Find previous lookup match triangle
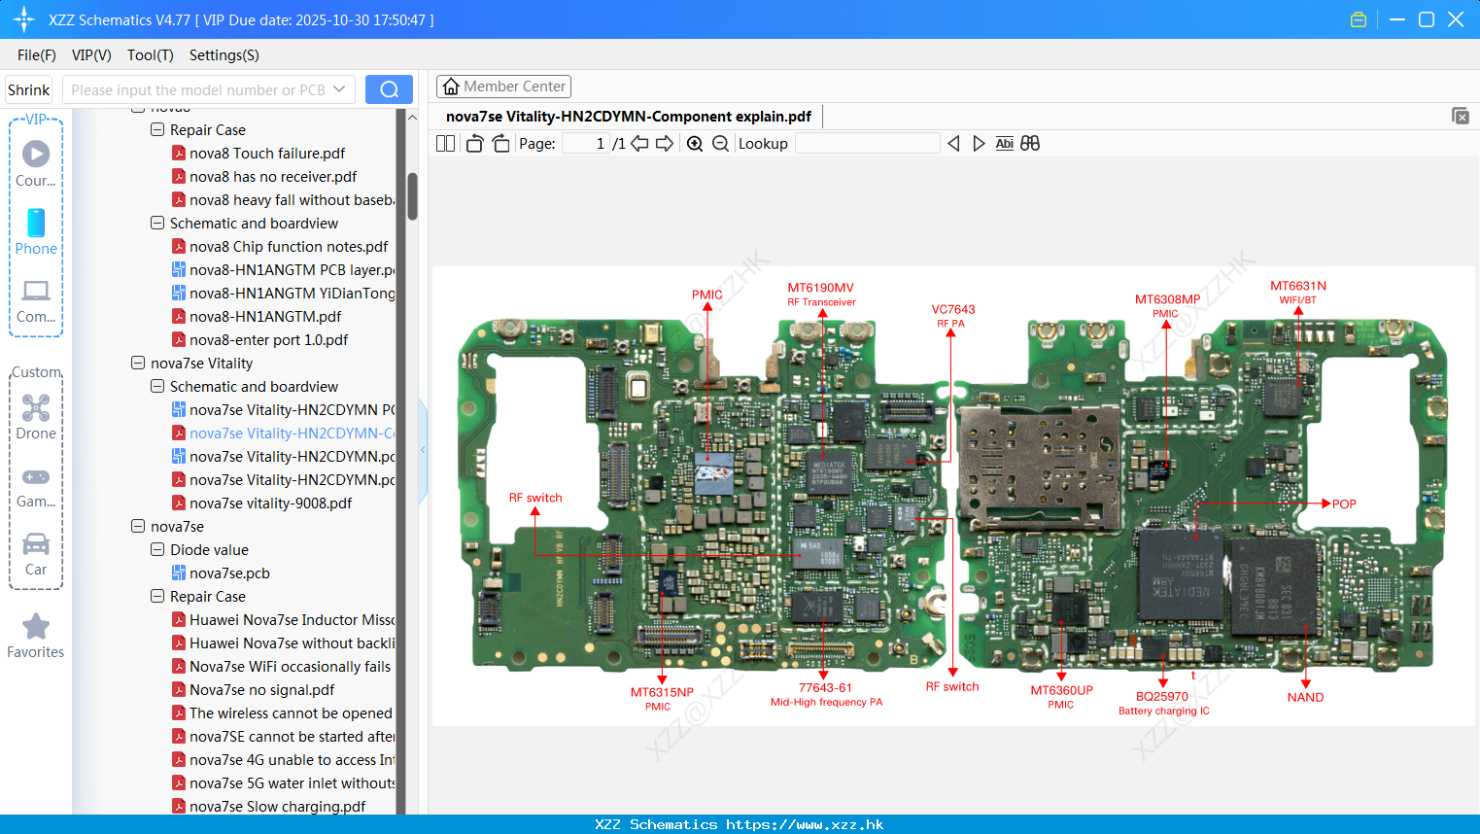This screenshot has width=1480, height=834. 953,143
